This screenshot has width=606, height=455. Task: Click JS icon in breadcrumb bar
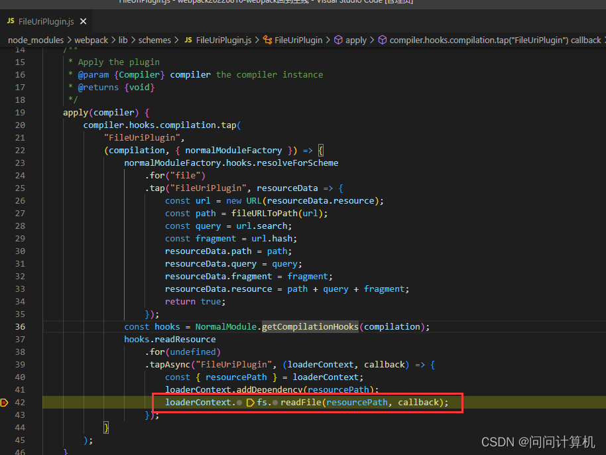pyautogui.click(x=188, y=40)
